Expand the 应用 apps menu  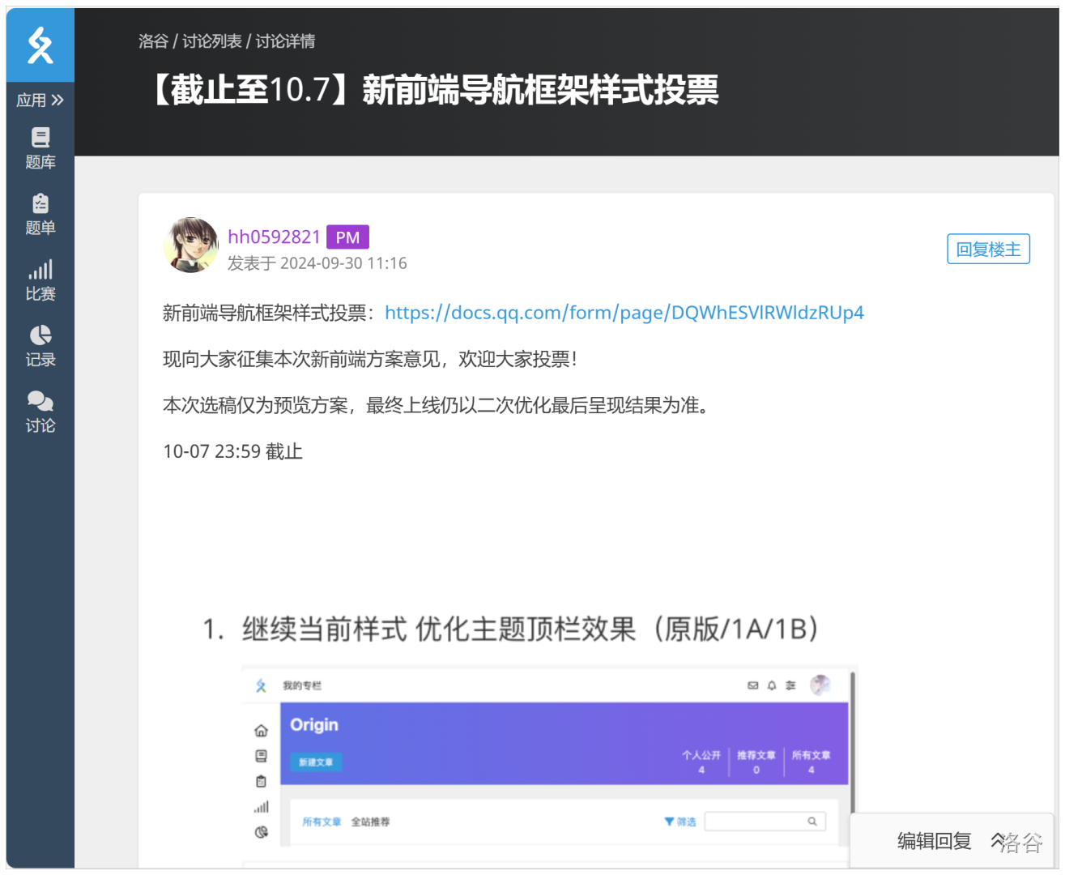coord(40,100)
